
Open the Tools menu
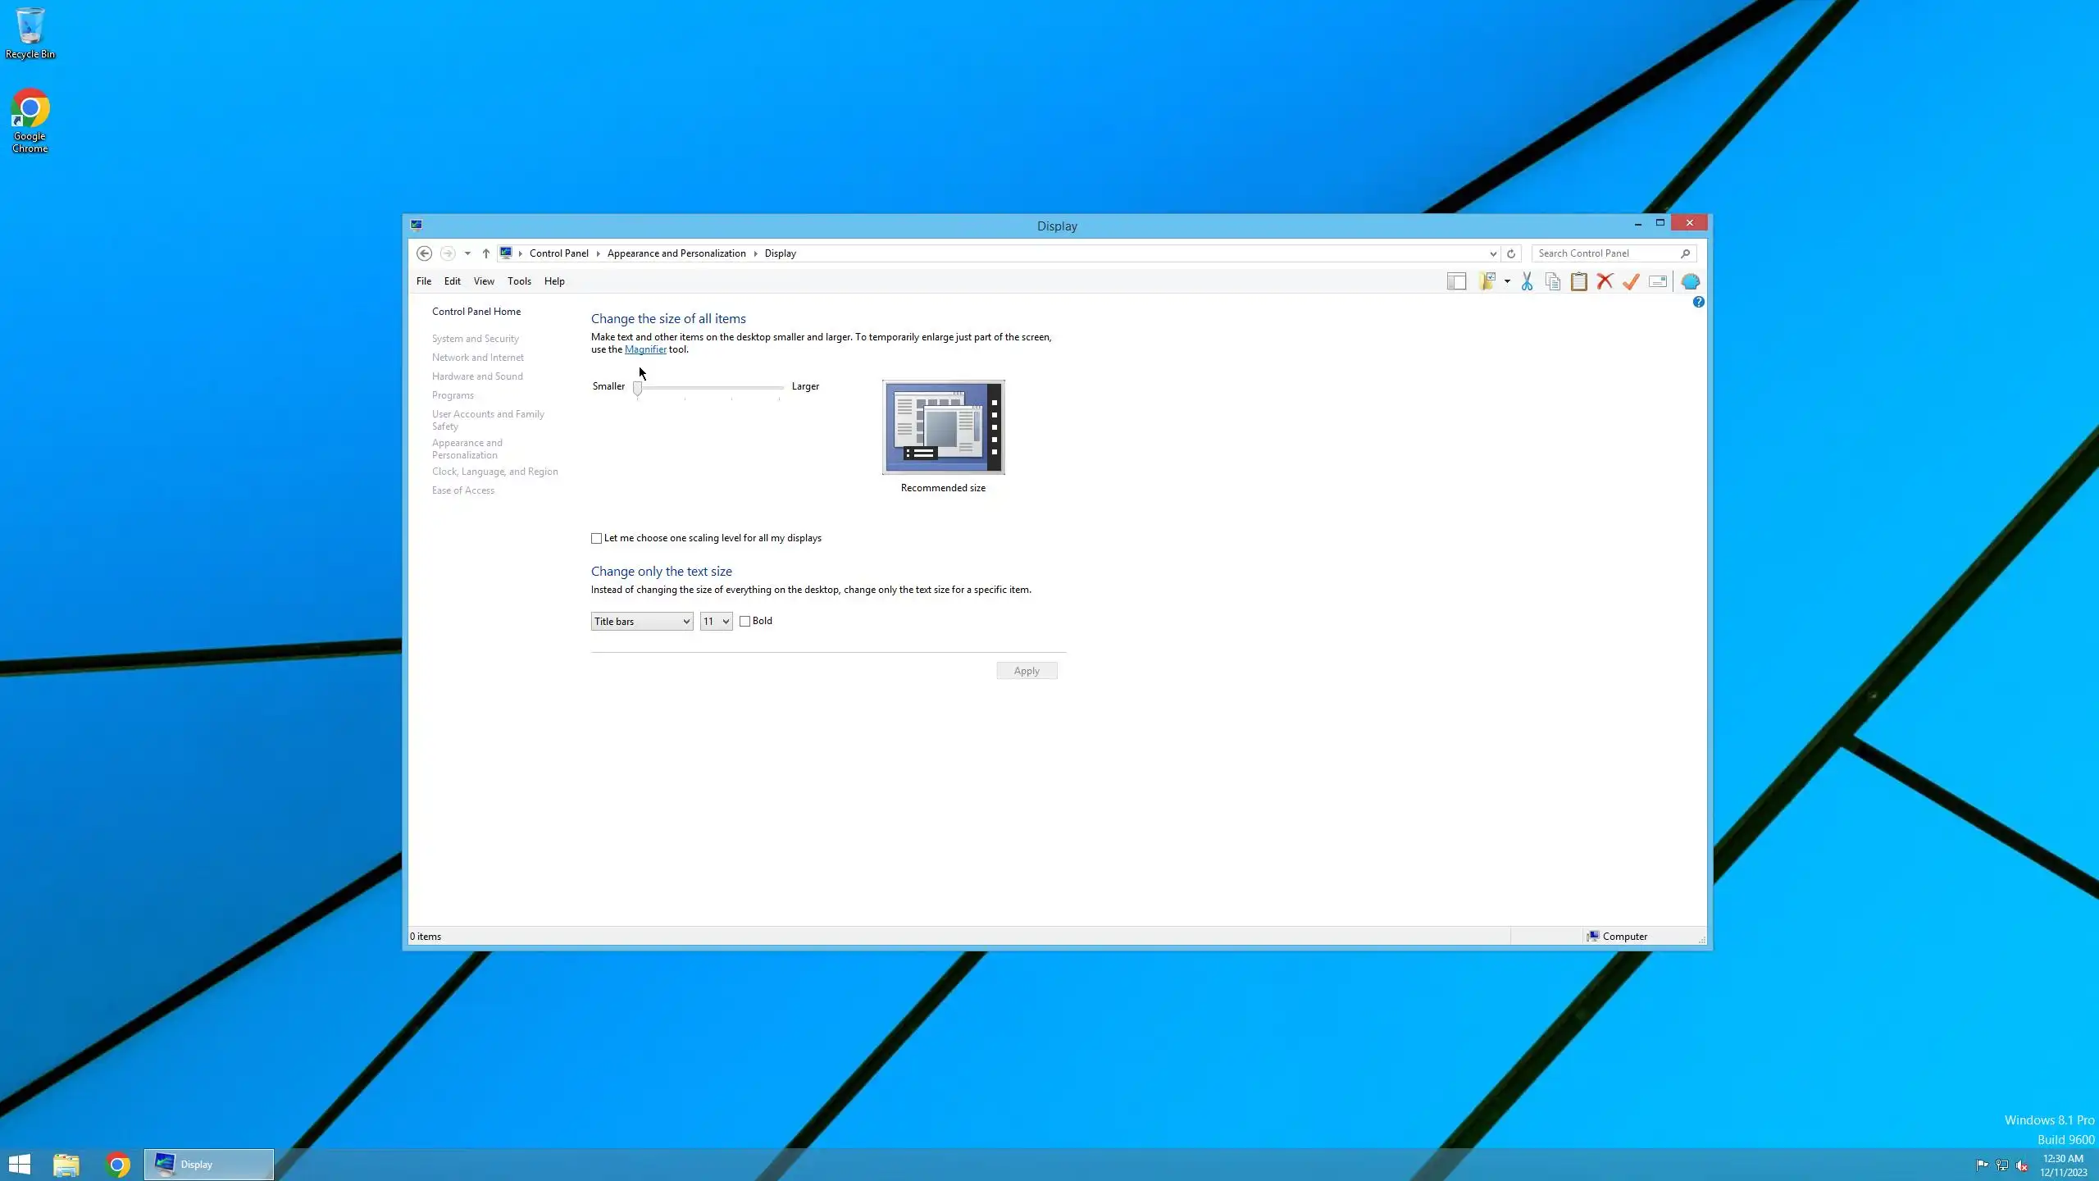(519, 281)
